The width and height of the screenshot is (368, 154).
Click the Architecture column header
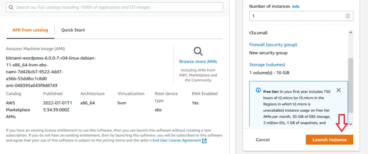pos(92,94)
